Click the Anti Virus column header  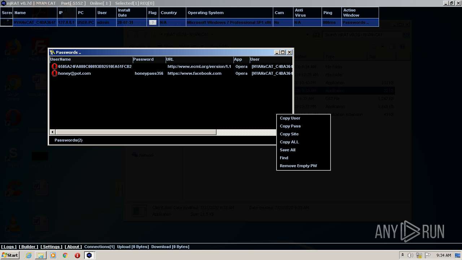pos(308,13)
